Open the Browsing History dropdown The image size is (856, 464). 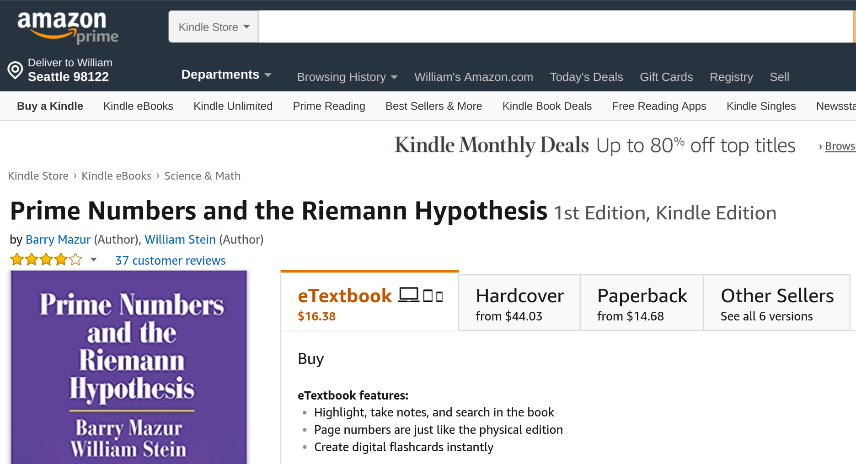click(x=347, y=77)
